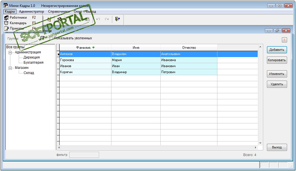Select the Склад group

click(x=29, y=73)
